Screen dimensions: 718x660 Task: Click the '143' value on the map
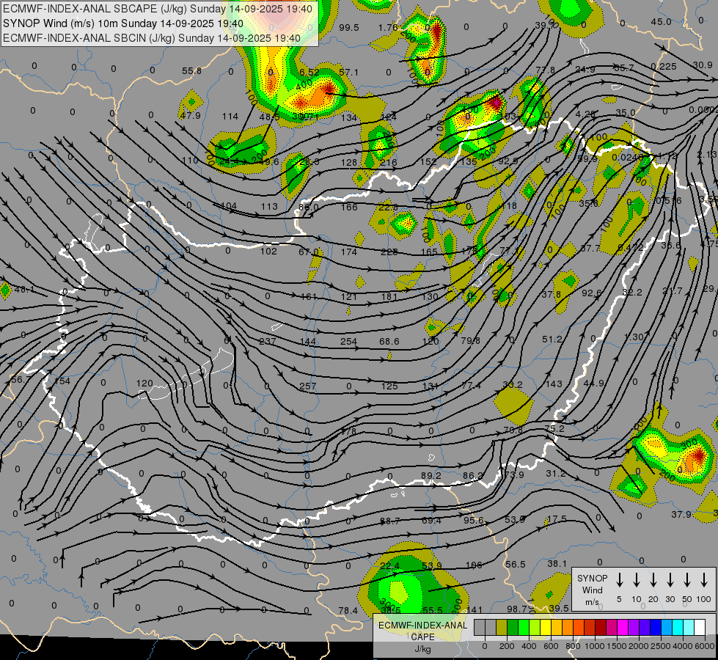pos(554,384)
